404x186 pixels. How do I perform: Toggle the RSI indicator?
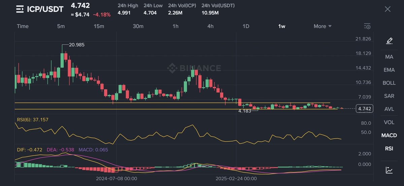pos(389,148)
